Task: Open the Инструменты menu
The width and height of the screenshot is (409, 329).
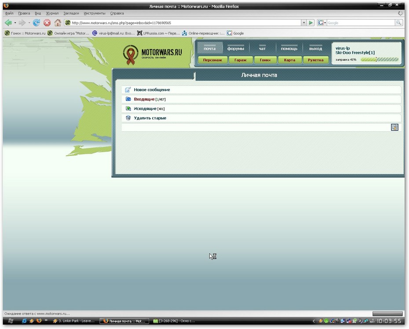Action: (x=95, y=13)
